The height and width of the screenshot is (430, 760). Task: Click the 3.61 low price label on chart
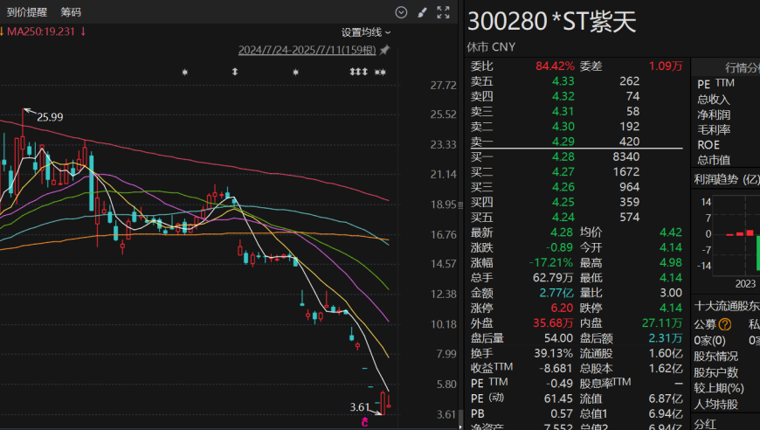360,407
